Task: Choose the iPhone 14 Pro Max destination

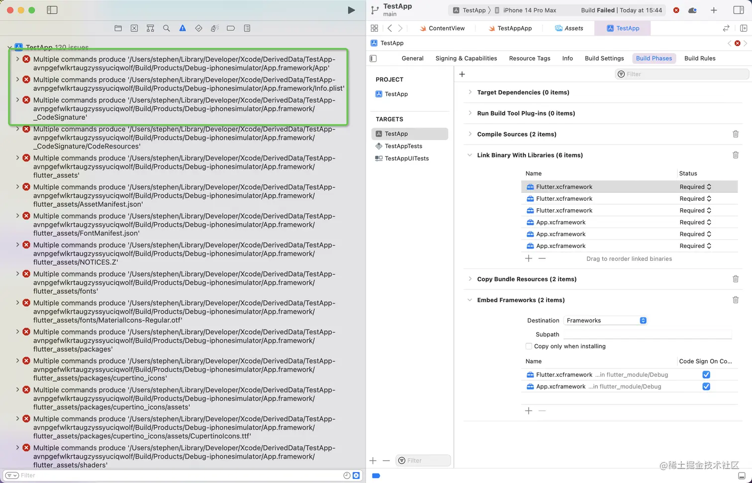Action: (x=525, y=10)
